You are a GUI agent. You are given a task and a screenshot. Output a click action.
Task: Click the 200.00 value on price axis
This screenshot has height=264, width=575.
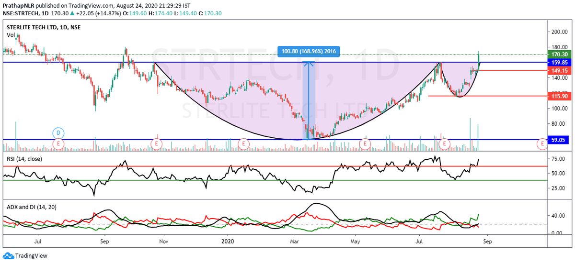(x=559, y=32)
